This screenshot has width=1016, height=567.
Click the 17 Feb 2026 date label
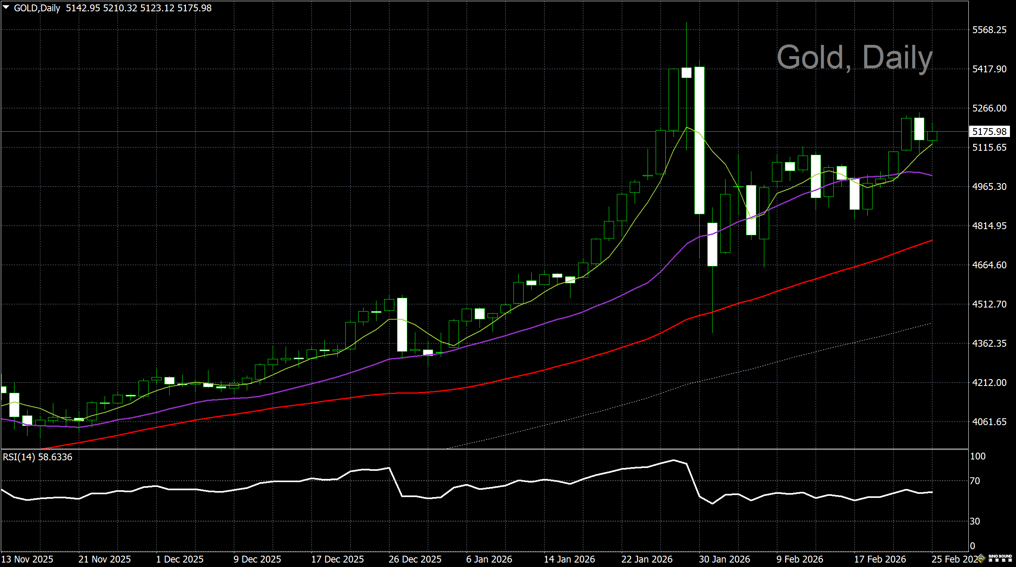[x=879, y=559]
